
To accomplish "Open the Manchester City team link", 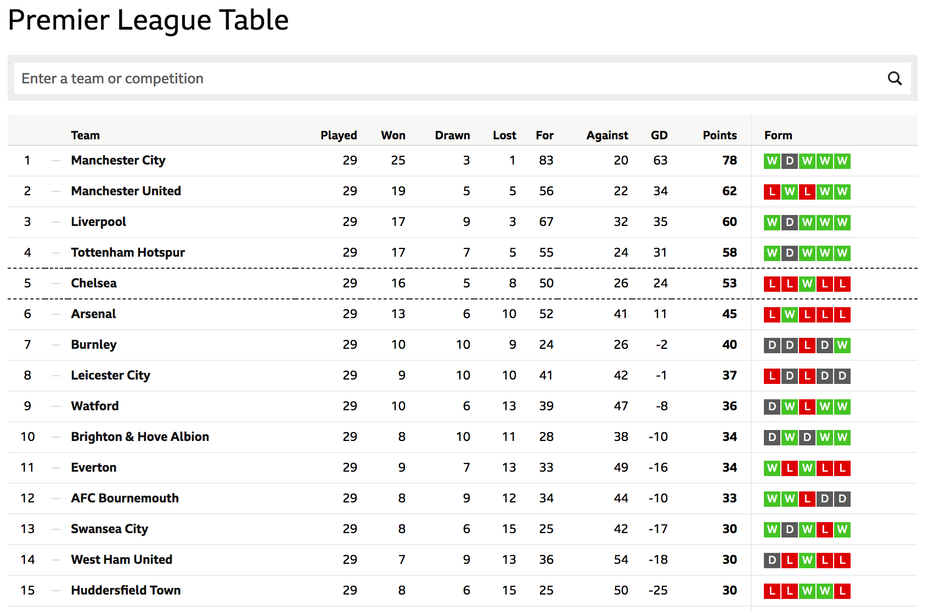I will click(x=118, y=160).
